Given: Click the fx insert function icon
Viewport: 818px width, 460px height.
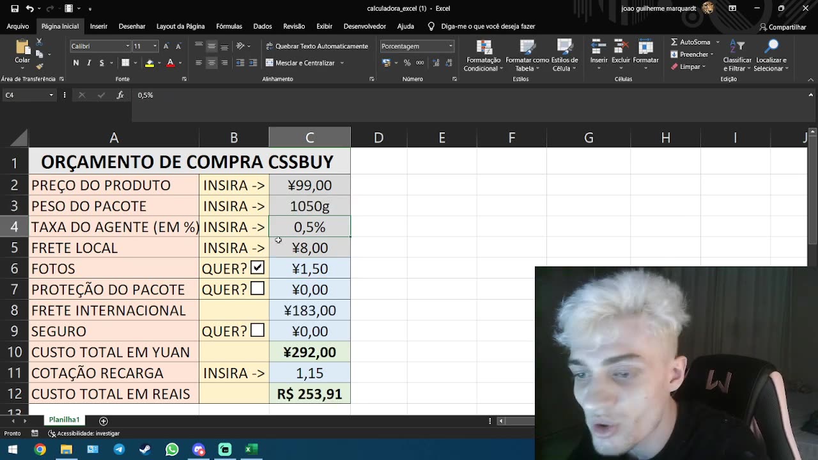Looking at the screenshot, I should point(120,95).
